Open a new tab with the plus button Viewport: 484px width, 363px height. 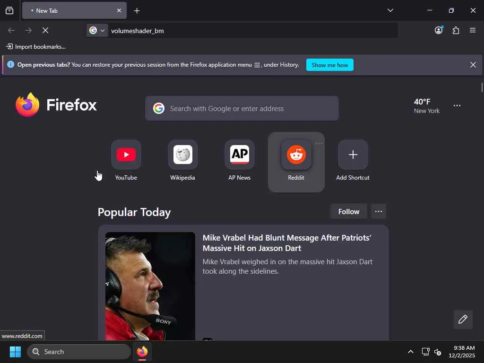pos(137,11)
